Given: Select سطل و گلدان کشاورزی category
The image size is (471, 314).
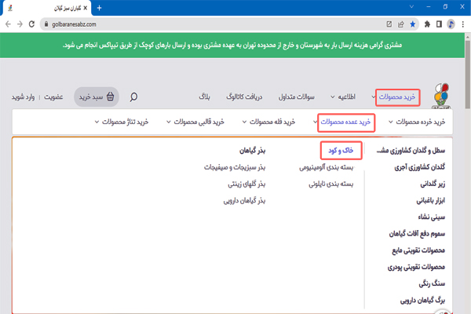Looking at the screenshot, I should [411, 150].
